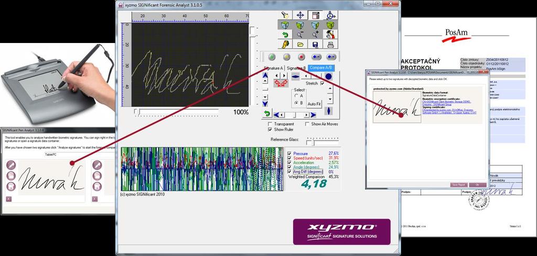537x256 pixels.
Task: Zoom out with the magnifier minus
Action: (300, 35)
